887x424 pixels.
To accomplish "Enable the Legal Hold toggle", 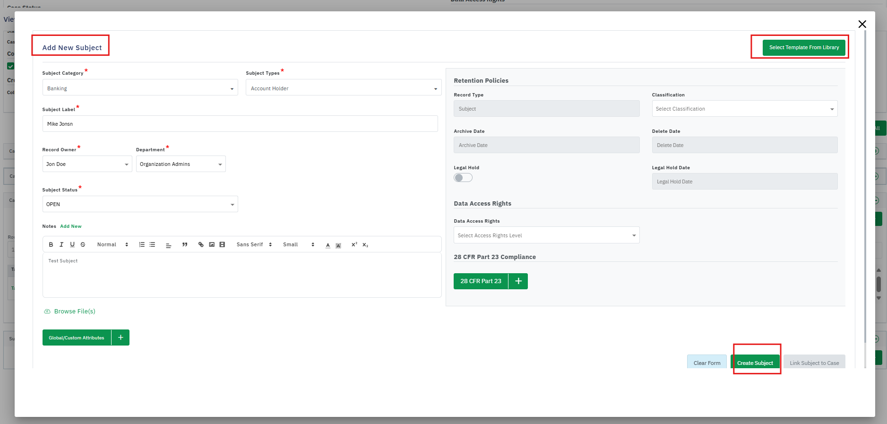I will tap(463, 178).
